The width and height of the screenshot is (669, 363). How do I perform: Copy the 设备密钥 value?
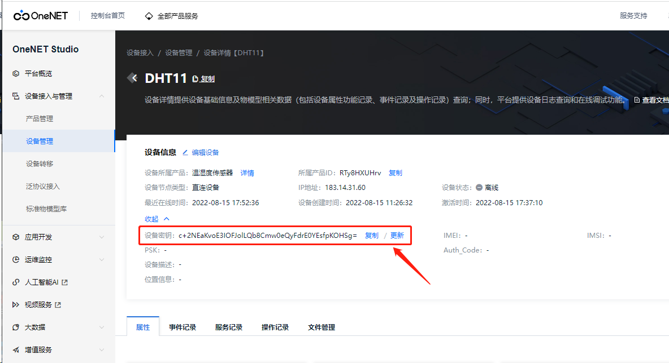click(x=372, y=236)
